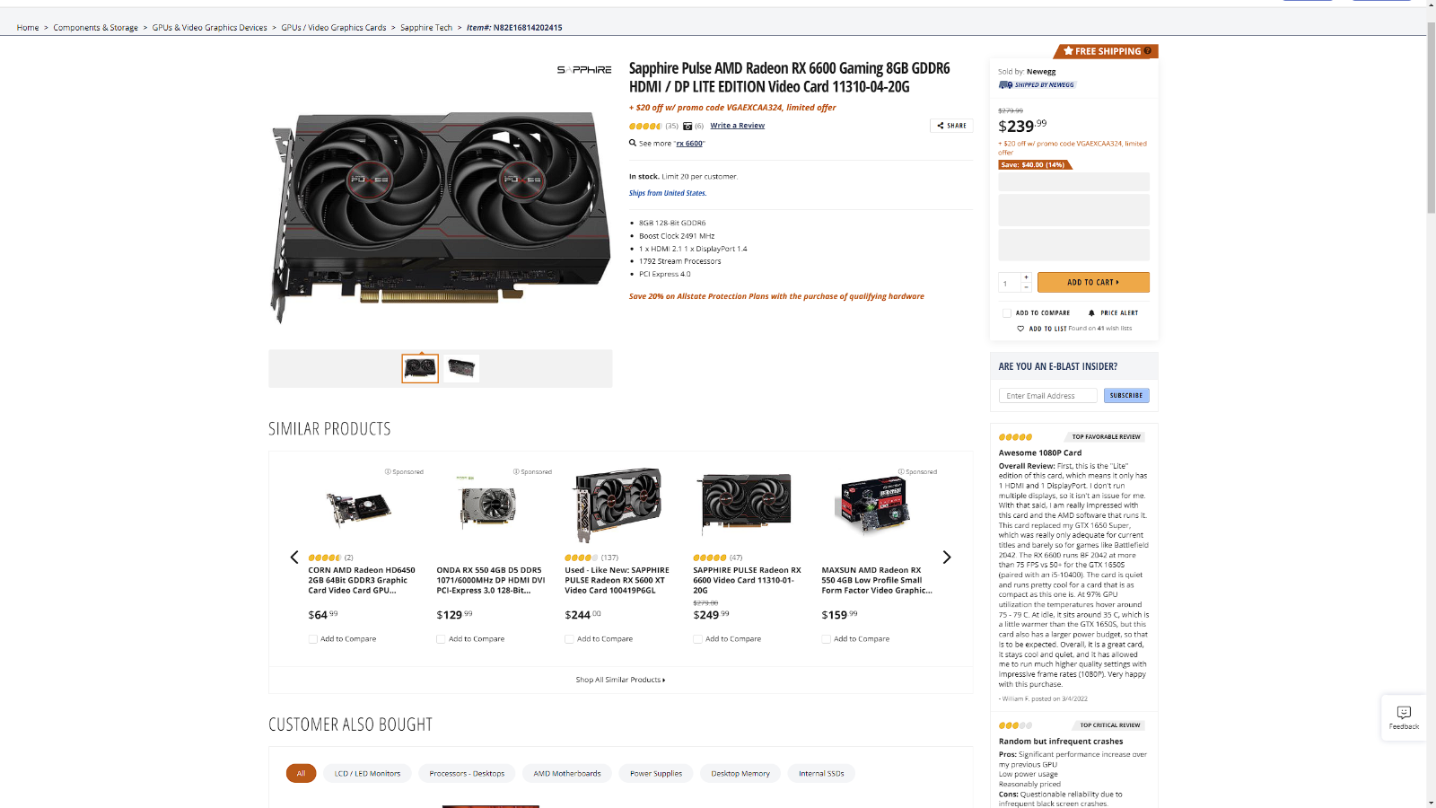Select the Power Supplies filter tab
Screen dimensions: 1436x808
tap(656, 773)
